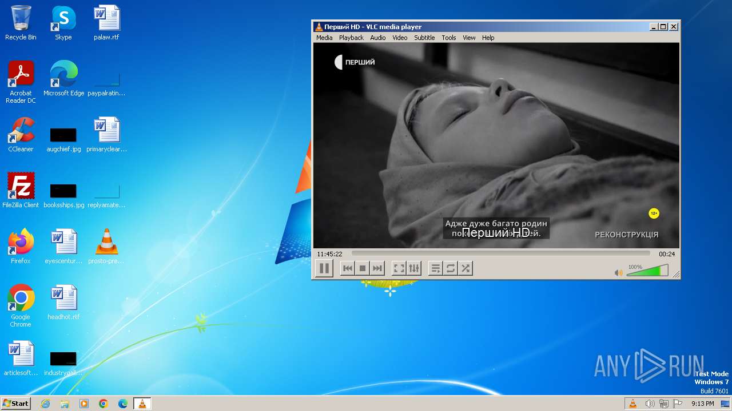
Task: Click VLC cone in system tray
Action: 632,404
